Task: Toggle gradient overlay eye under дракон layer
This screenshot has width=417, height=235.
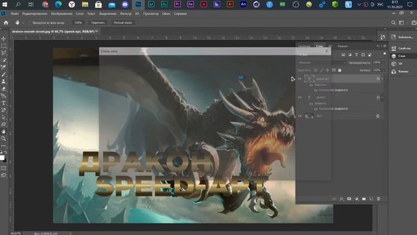Action: pos(315,109)
